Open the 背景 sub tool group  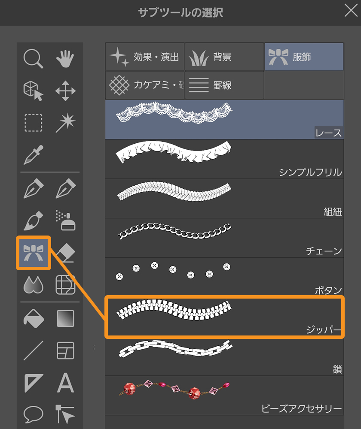coord(224,57)
